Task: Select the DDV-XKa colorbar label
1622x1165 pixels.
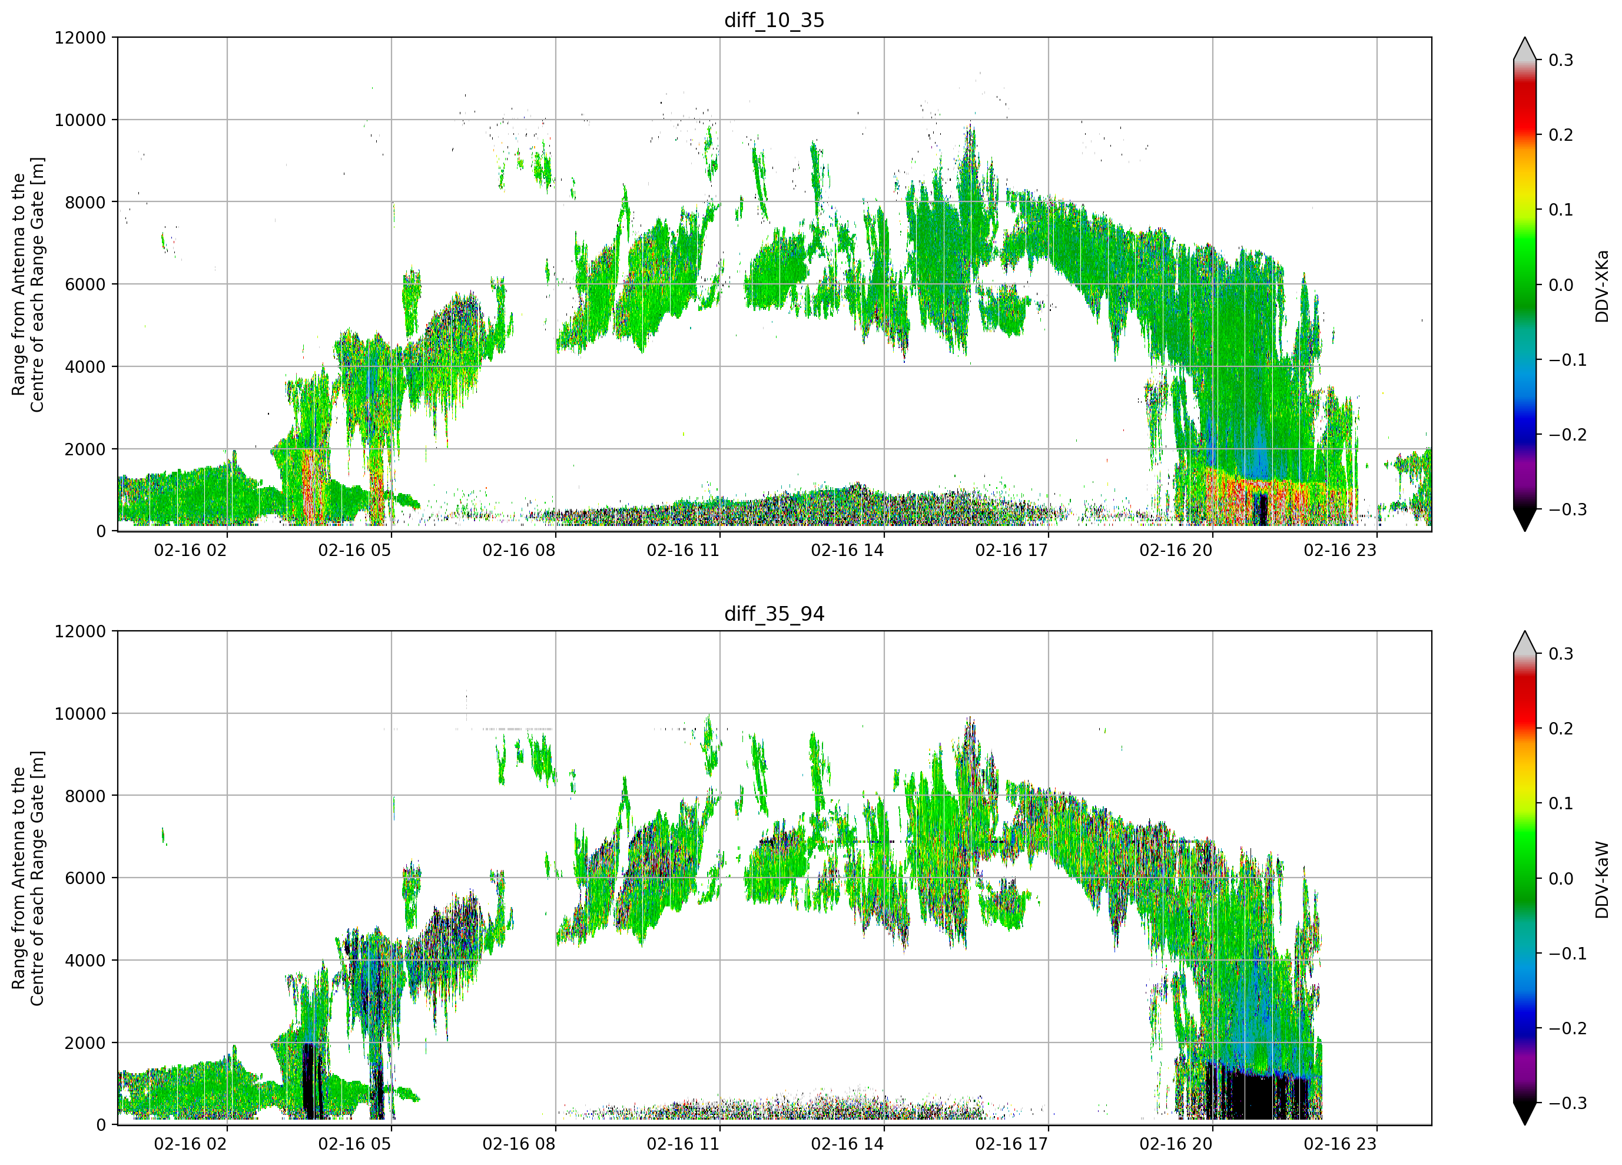Action: (x=1602, y=286)
